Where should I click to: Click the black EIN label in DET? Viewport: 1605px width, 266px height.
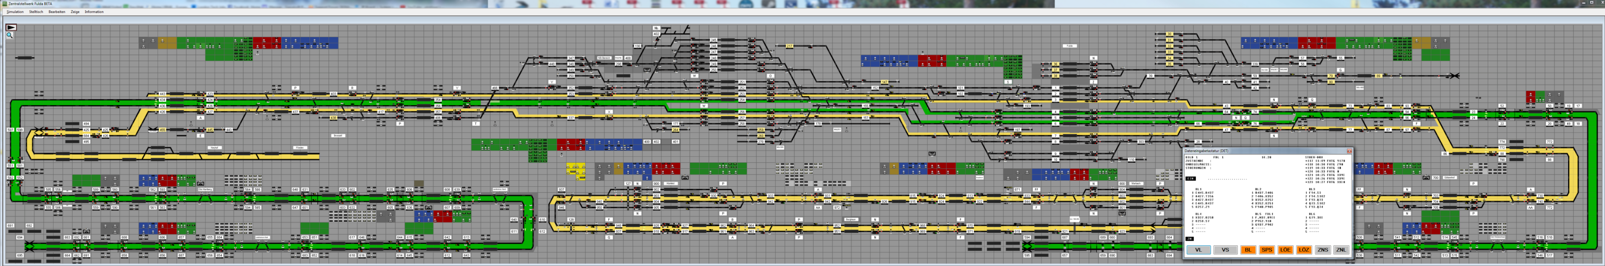click(x=1191, y=179)
